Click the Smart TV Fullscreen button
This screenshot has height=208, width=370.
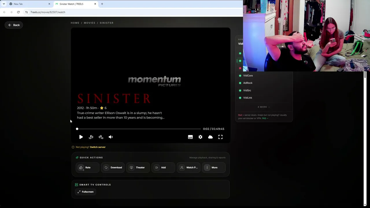86,192
